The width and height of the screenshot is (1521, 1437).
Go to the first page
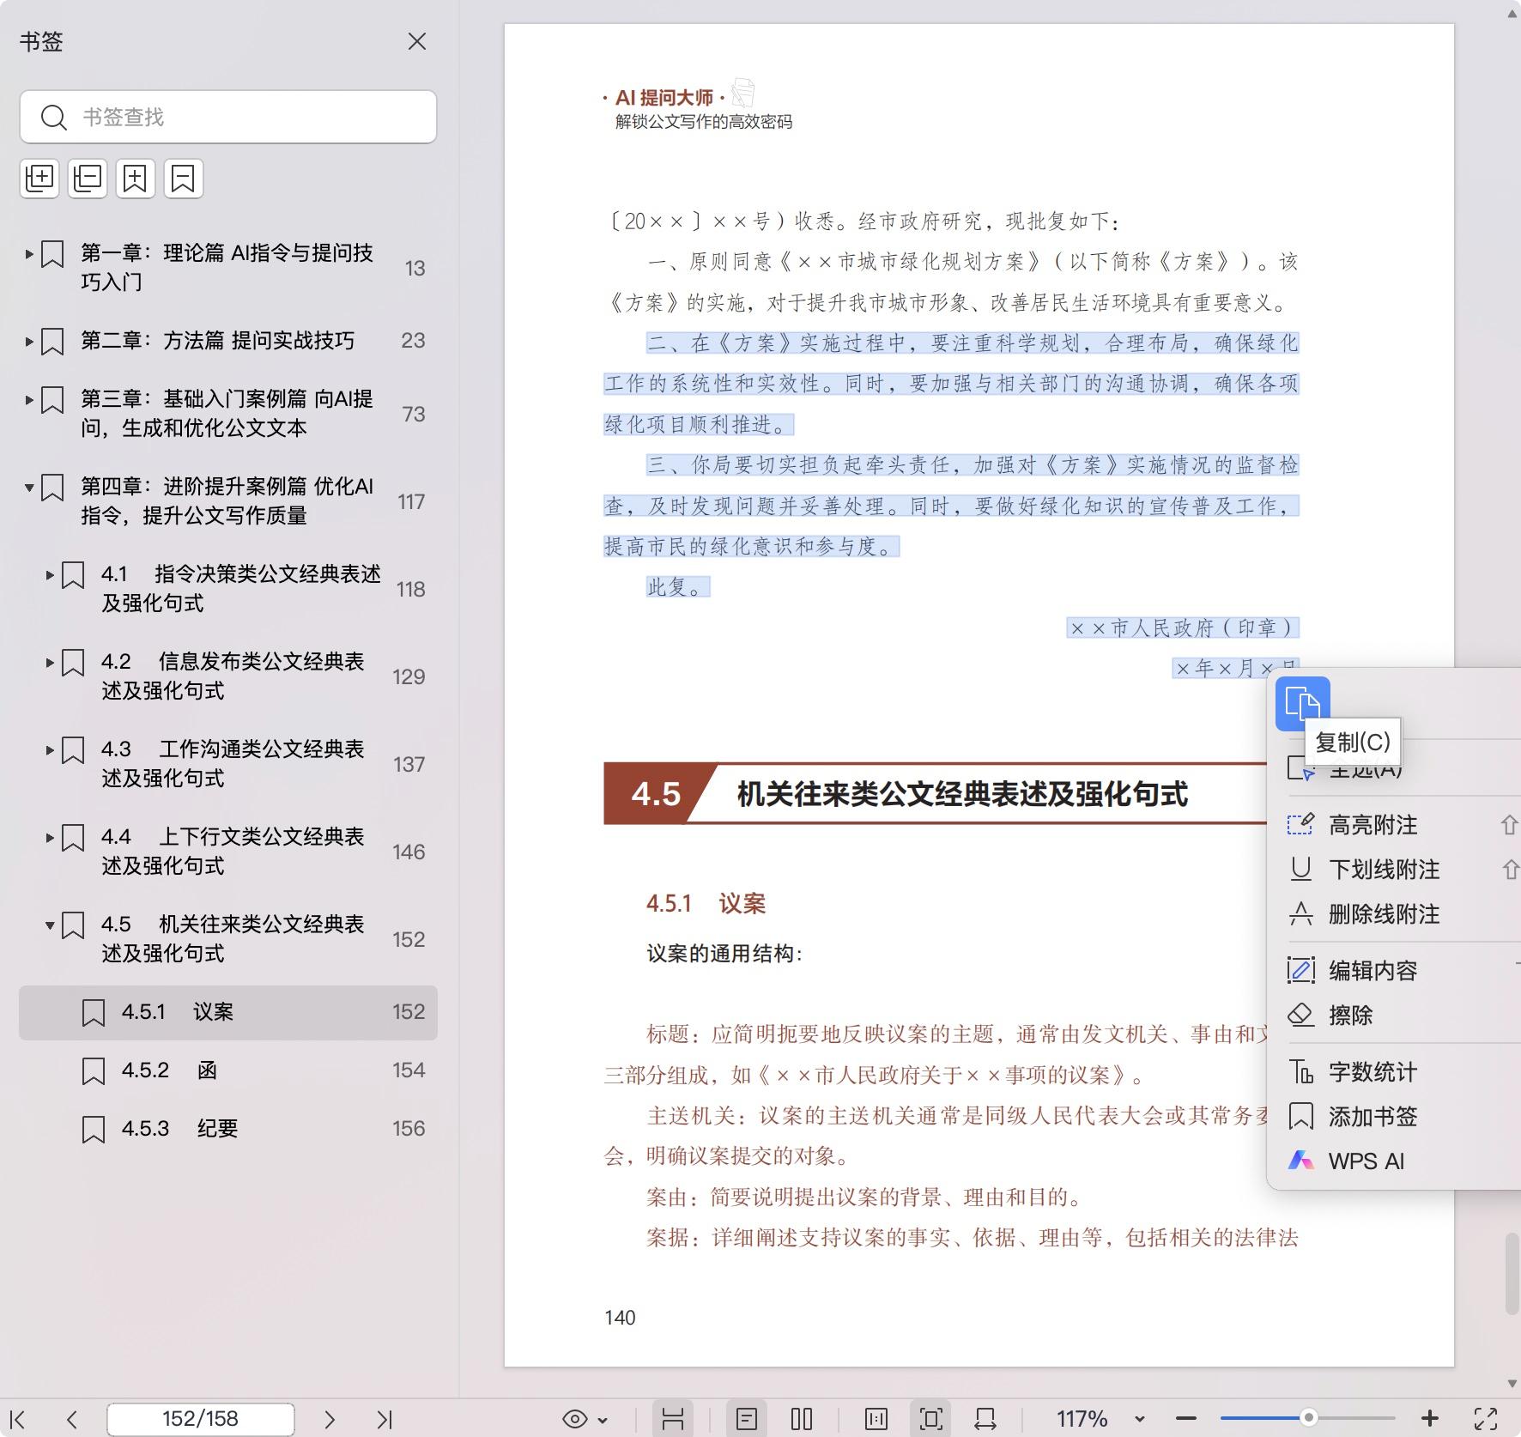(18, 1419)
